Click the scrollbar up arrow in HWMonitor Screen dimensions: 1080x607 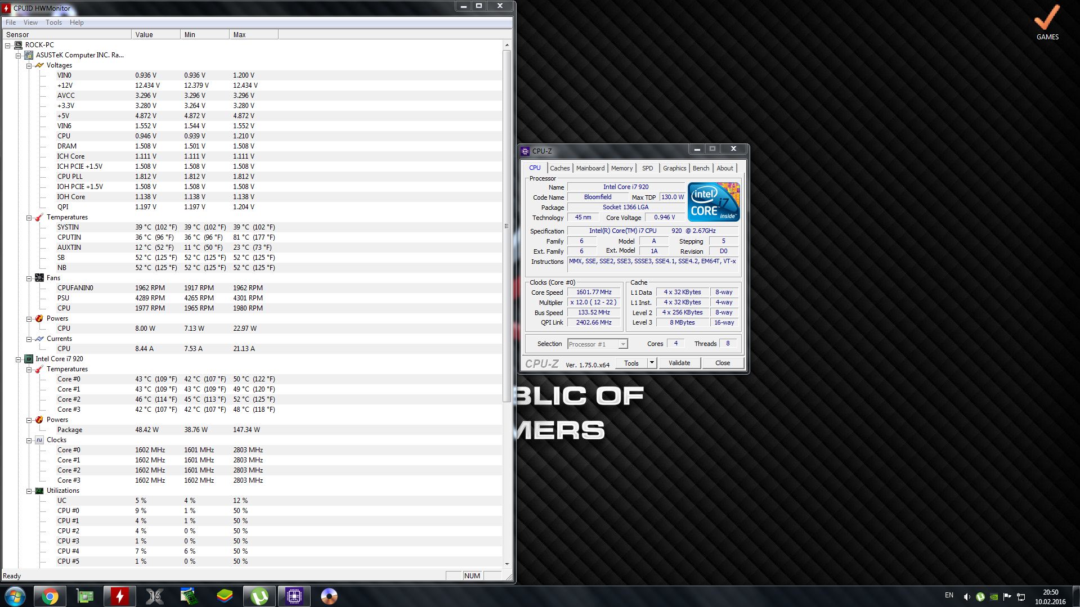click(x=507, y=45)
